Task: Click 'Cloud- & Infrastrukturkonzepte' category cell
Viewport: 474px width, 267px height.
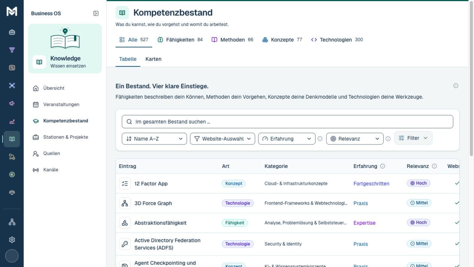Action: pos(296,184)
